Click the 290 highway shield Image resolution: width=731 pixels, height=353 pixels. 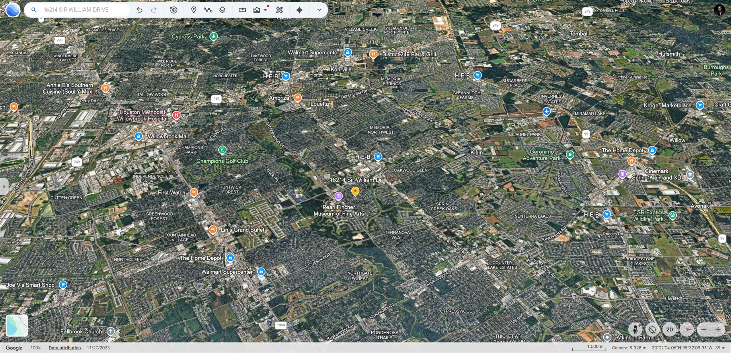pyautogui.click(x=59, y=40)
